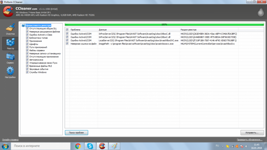Select the HKCR\CLSID\{A4AB08B7 registry key cell

tap(208, 37)
